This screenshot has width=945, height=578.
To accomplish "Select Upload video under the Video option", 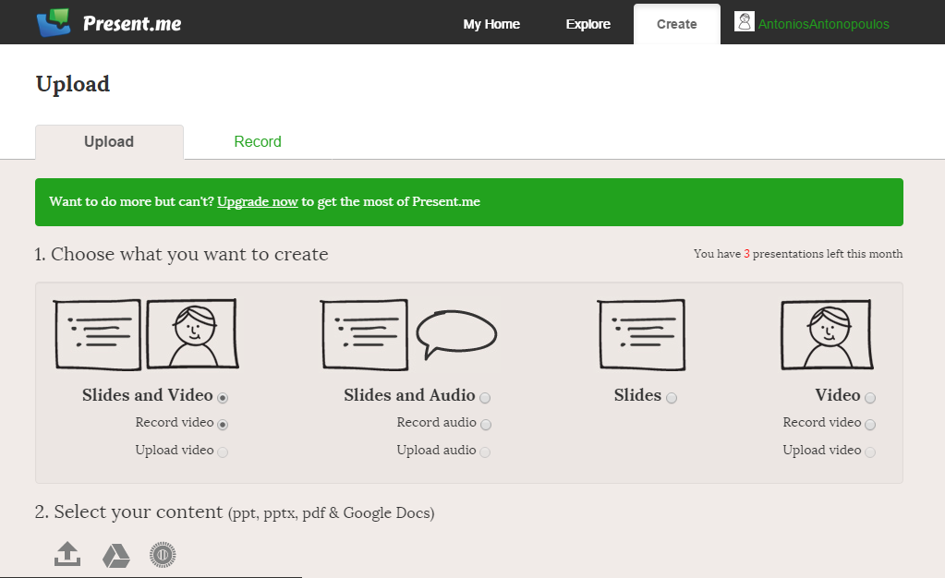I will [869, 450].
